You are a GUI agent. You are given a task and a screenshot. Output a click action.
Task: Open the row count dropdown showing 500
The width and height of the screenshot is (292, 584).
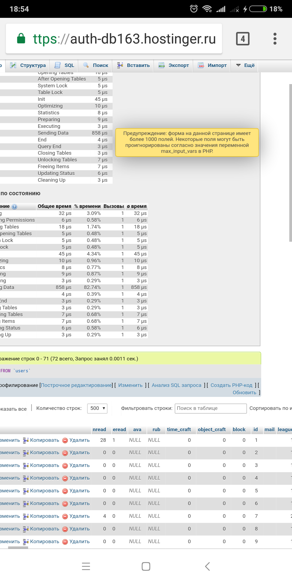click(x=97, y=408)
